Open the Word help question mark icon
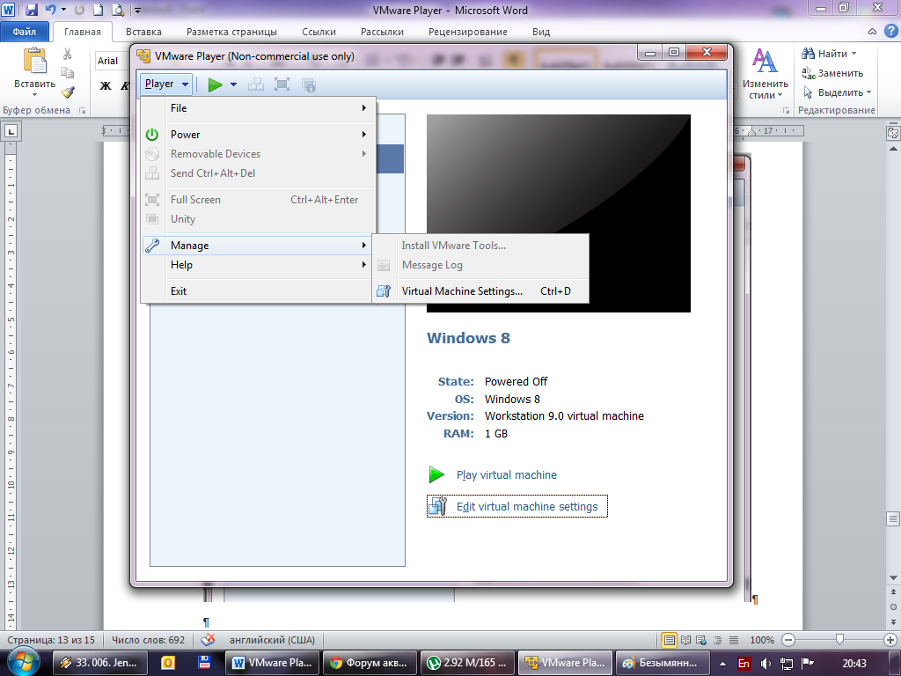The width and height of the screenshot is (901, 676). [890, 32]
